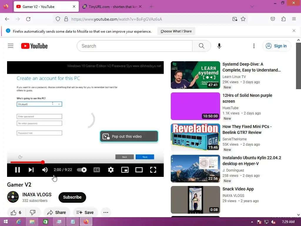
Task: Open YouTube settings three-dot menu
Action: [254, 46]
